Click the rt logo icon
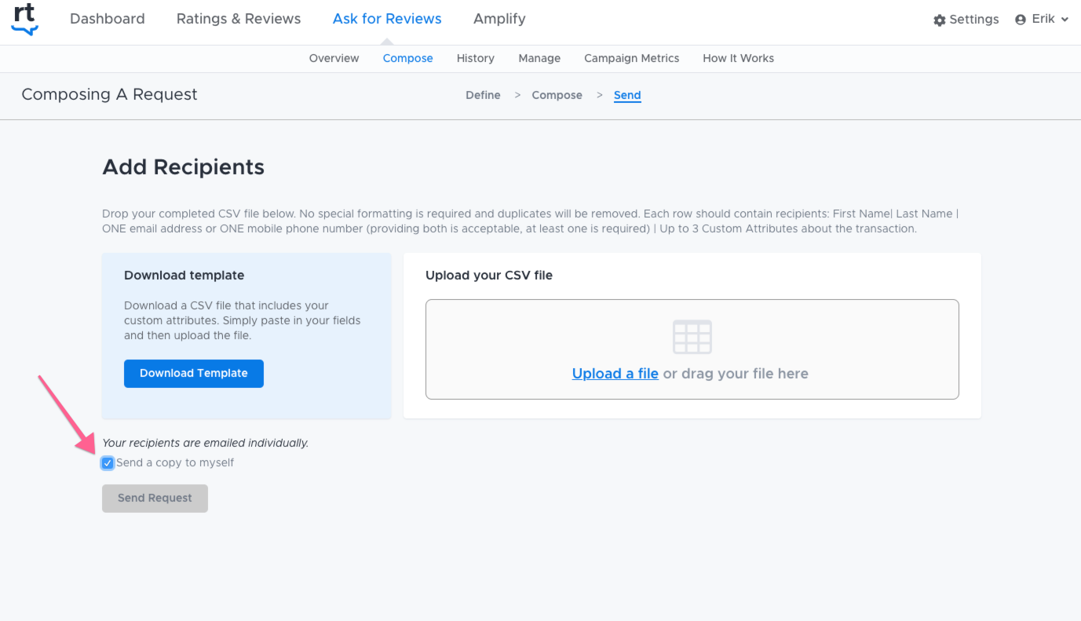1081x621 pixels. click(24, 20)
